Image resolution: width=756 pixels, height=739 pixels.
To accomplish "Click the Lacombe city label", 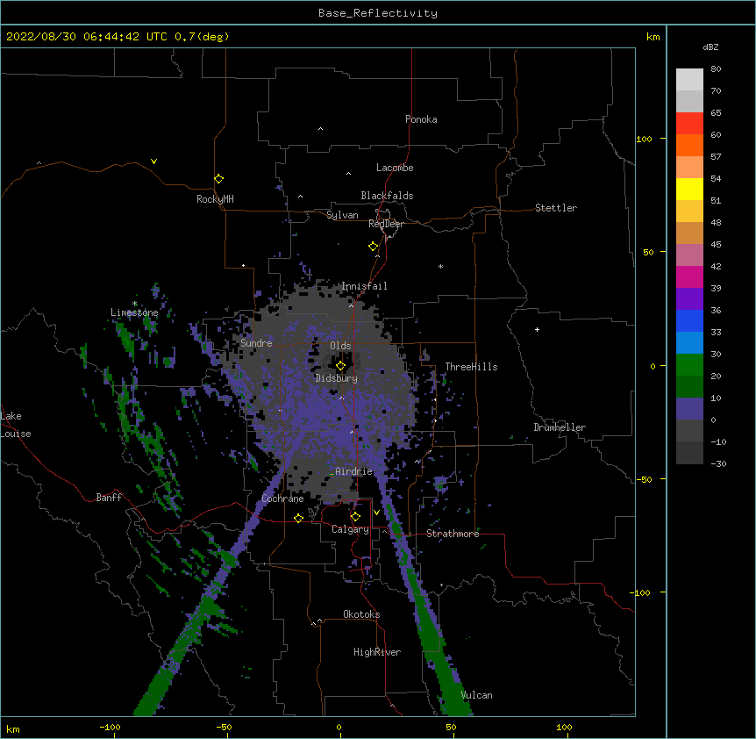I will click(395, 168).
